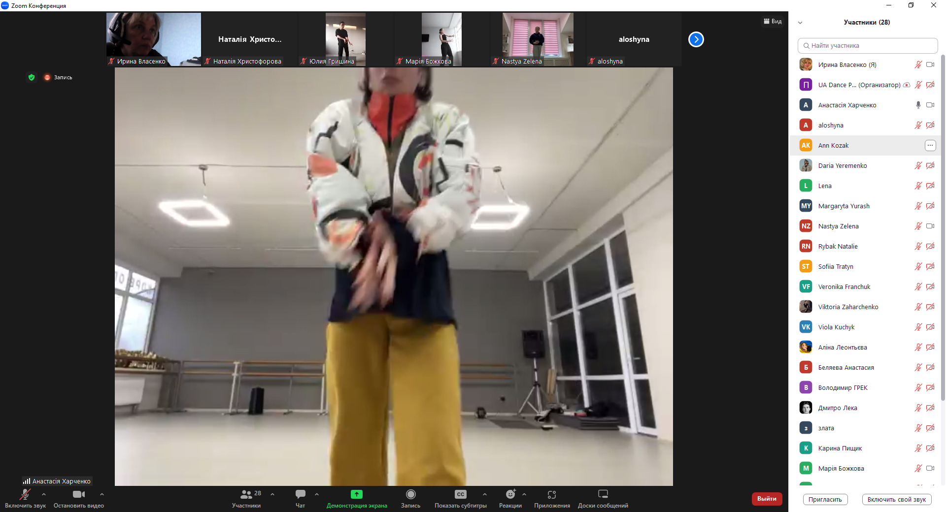Select Ирина Власенко video thumbnail
The image size is (946, 512).
(154, 39)
